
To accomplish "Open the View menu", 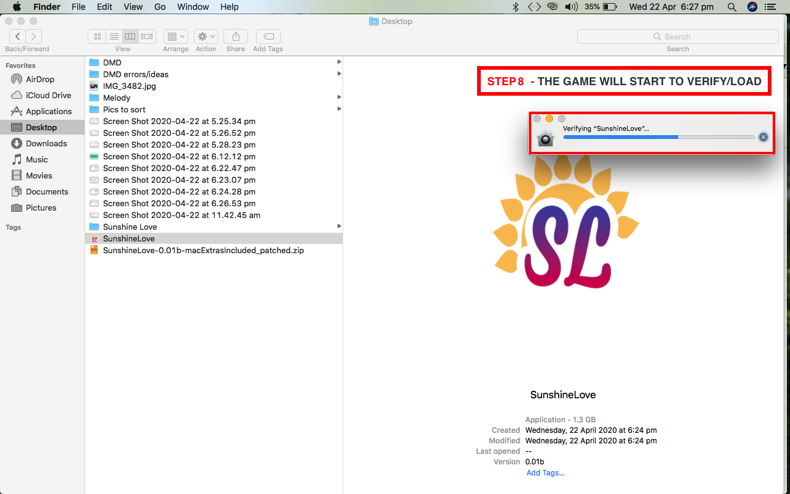I will tap(133, 7).
